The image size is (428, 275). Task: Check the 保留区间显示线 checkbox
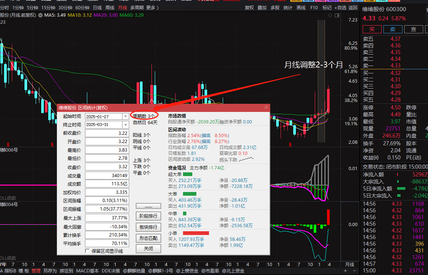[87, 251]
